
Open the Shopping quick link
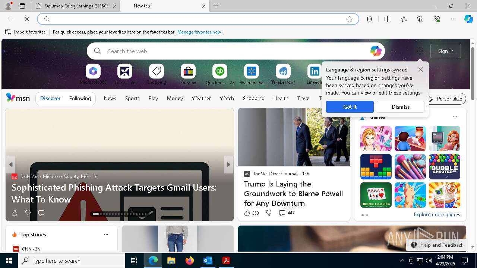[x=157, y=74]
